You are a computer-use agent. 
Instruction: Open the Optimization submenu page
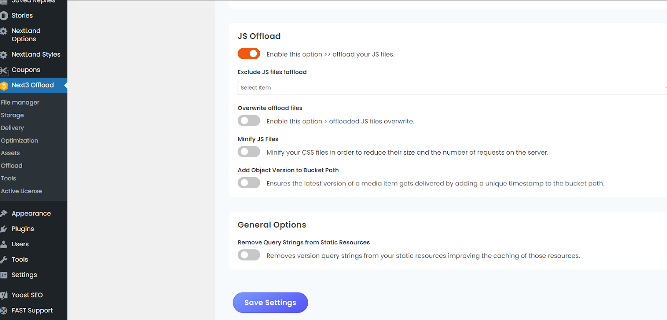(20, 141)
